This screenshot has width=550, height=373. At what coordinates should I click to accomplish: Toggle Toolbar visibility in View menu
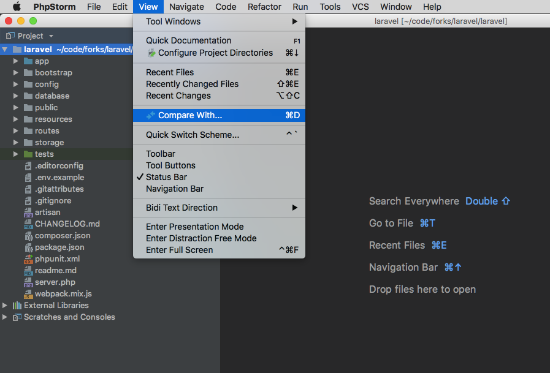tap(219, 154)
